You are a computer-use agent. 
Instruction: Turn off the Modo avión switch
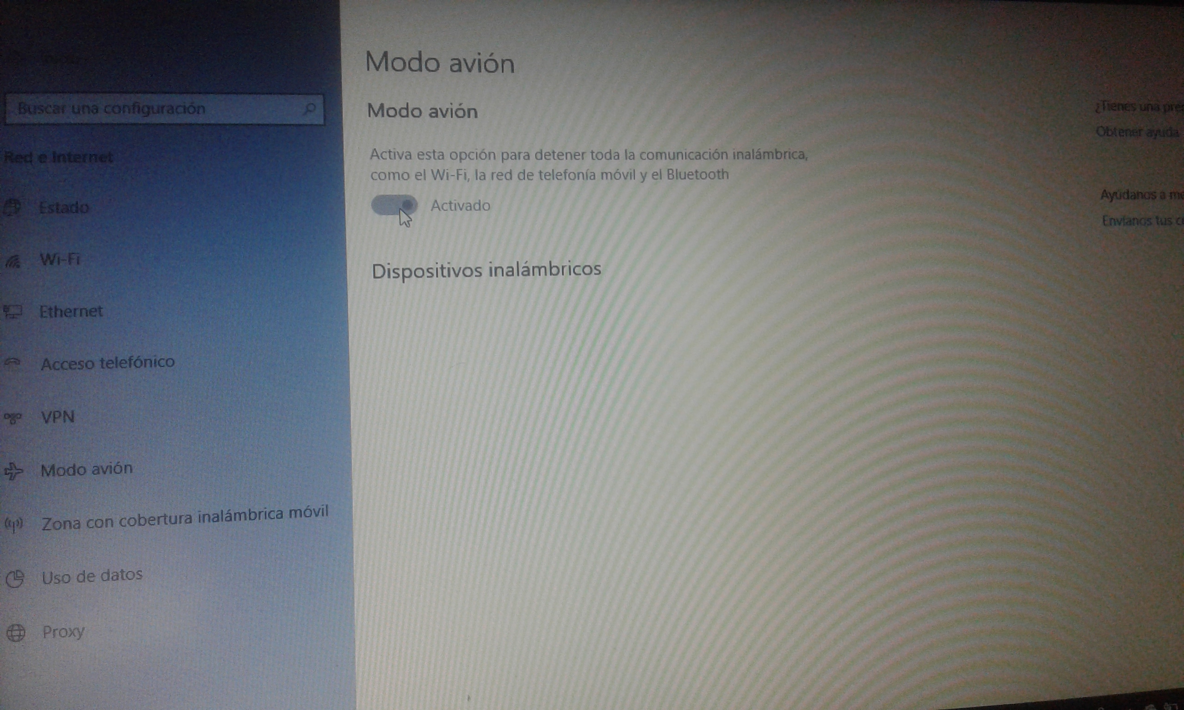(x=394, y=205)
